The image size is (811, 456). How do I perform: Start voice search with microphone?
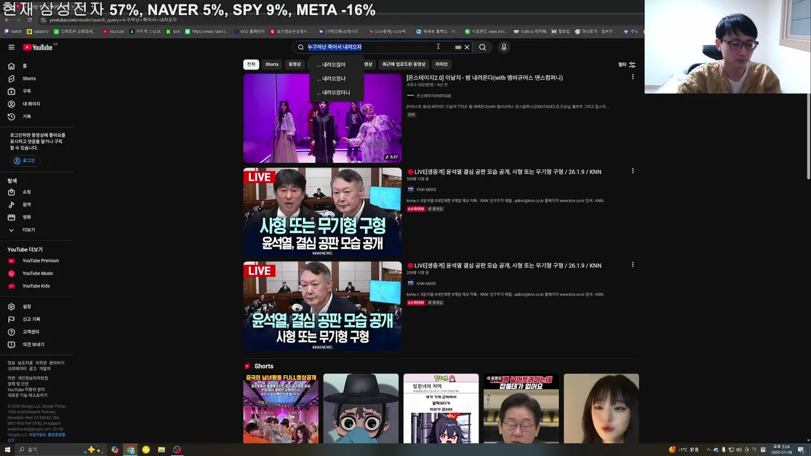pos(504,47)
